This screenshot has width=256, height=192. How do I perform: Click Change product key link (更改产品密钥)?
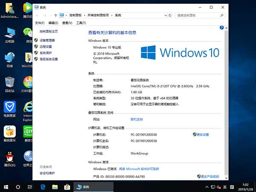point(210,177)
